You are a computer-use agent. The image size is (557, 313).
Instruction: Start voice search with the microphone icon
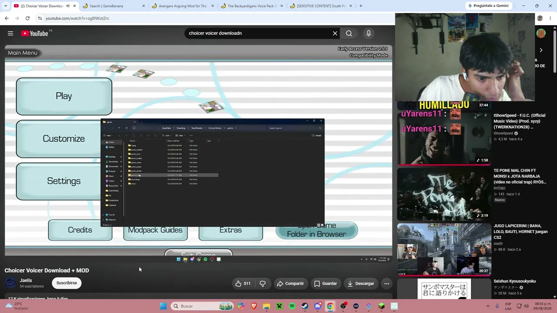coord(369,33)
